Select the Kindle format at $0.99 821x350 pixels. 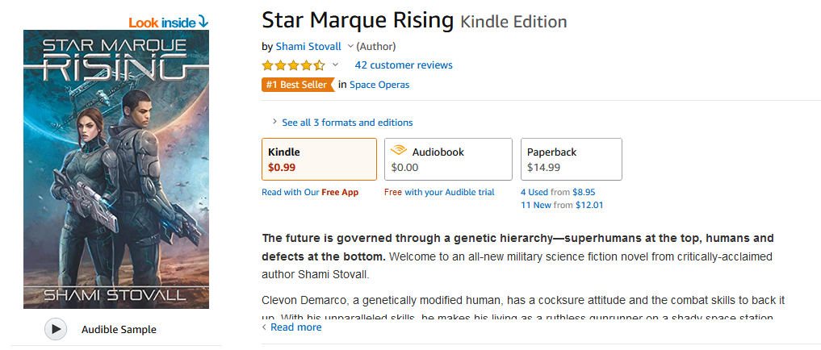tap(319, 159)
